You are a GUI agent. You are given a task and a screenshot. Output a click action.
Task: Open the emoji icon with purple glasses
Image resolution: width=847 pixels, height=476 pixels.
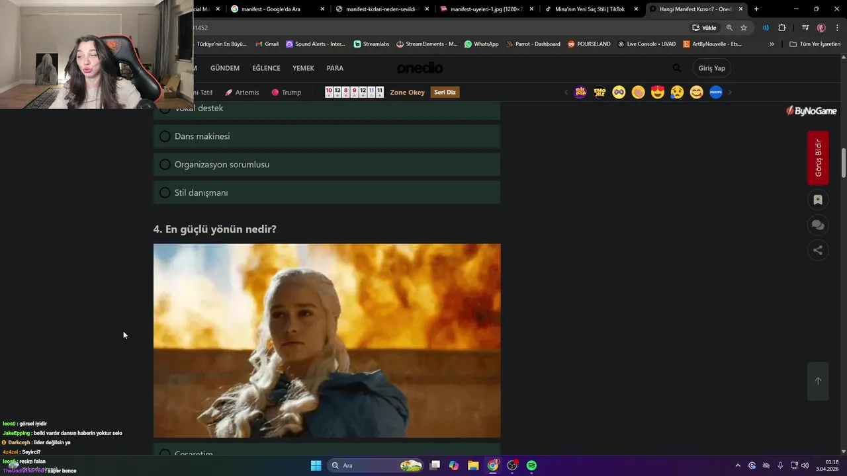(619, 93)
